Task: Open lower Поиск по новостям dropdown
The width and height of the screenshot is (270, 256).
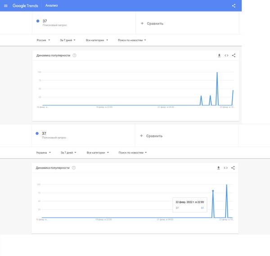Action: pos(133,153)
